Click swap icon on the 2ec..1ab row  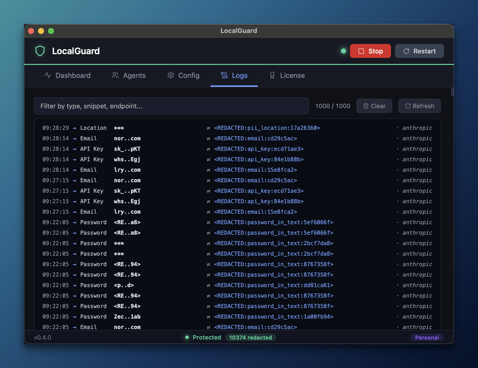point(208,317)
